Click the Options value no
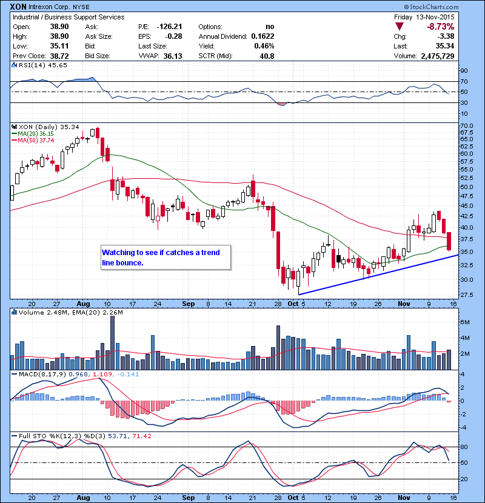Screen dimensions: 485x503 (270, 27)
